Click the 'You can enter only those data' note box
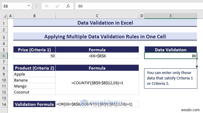This screenshot has height=113, width=203. pos(171,79)
